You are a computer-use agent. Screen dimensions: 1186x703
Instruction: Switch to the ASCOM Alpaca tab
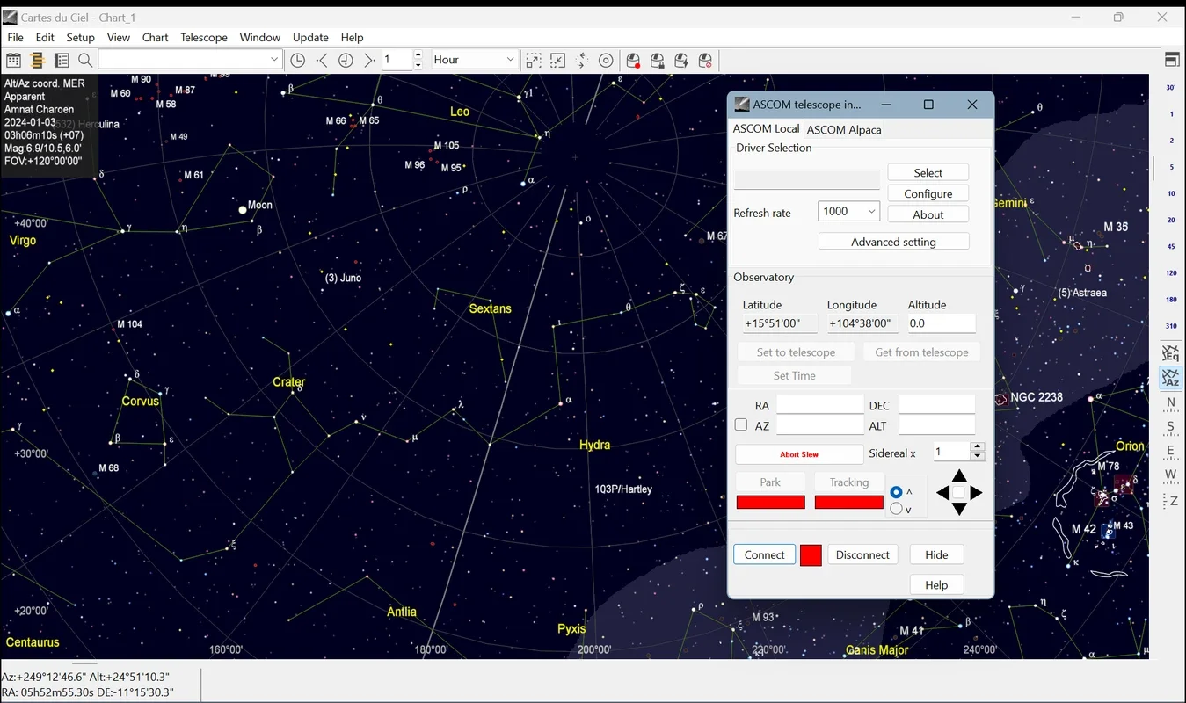(x=844, y=129)
